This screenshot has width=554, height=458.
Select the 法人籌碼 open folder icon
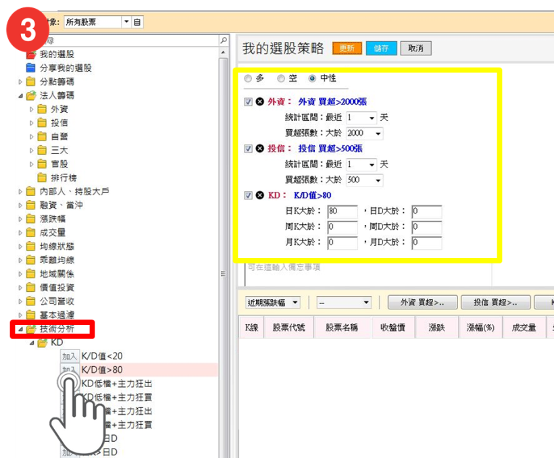click(x=32, y=95)
